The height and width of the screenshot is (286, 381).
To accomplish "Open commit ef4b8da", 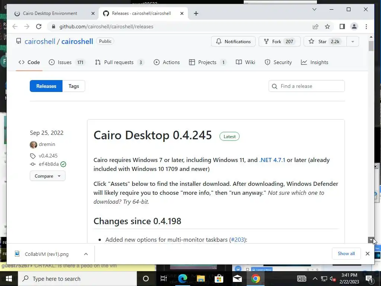I will click(x=49, y=164).
